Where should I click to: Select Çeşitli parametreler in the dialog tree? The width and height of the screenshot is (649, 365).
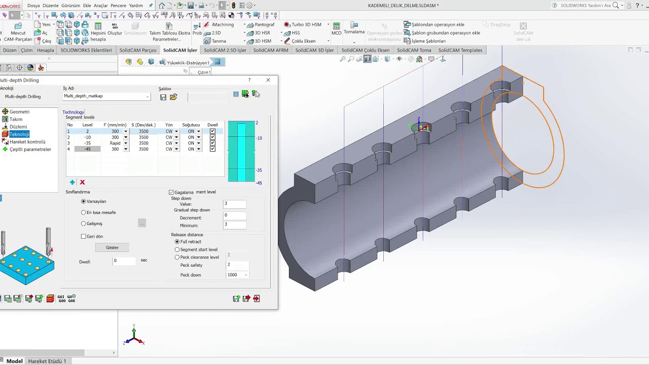(30, 150)
